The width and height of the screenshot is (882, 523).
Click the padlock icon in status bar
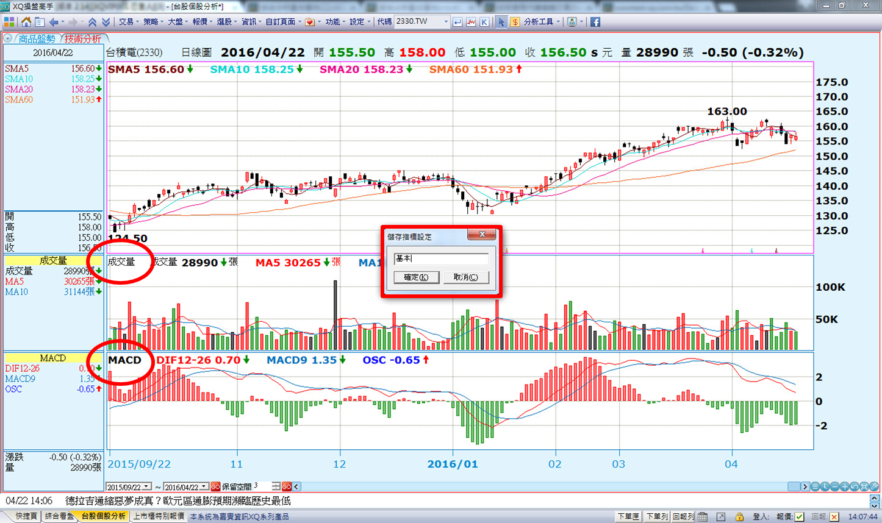click(739, 517)
